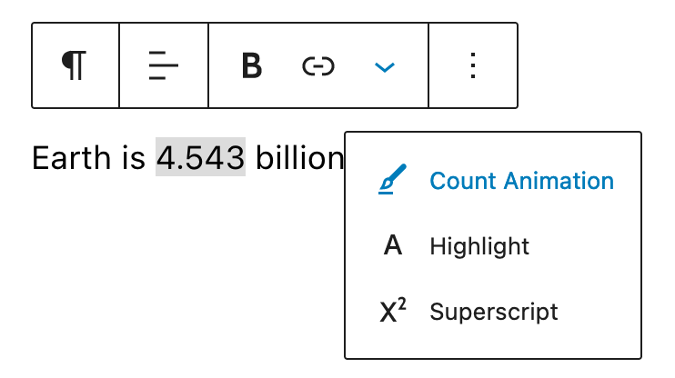Select the Count Animation menu label
This screenshot has height=378, width=675.
tap(521, 181)
